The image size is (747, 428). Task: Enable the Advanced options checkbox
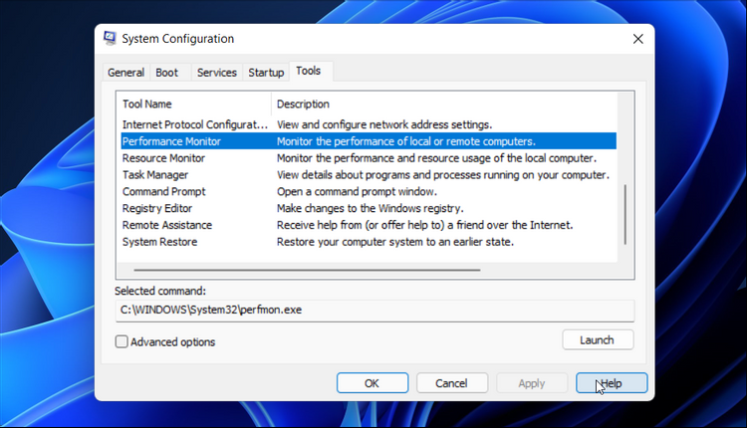pyautogui.click(x=122, y=341)
